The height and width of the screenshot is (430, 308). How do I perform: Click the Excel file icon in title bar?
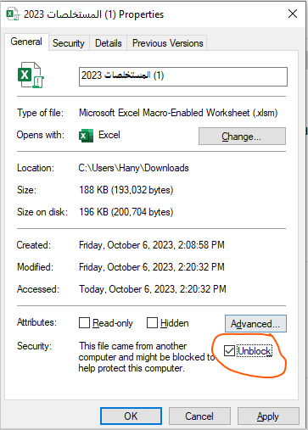tap(13, 14)
